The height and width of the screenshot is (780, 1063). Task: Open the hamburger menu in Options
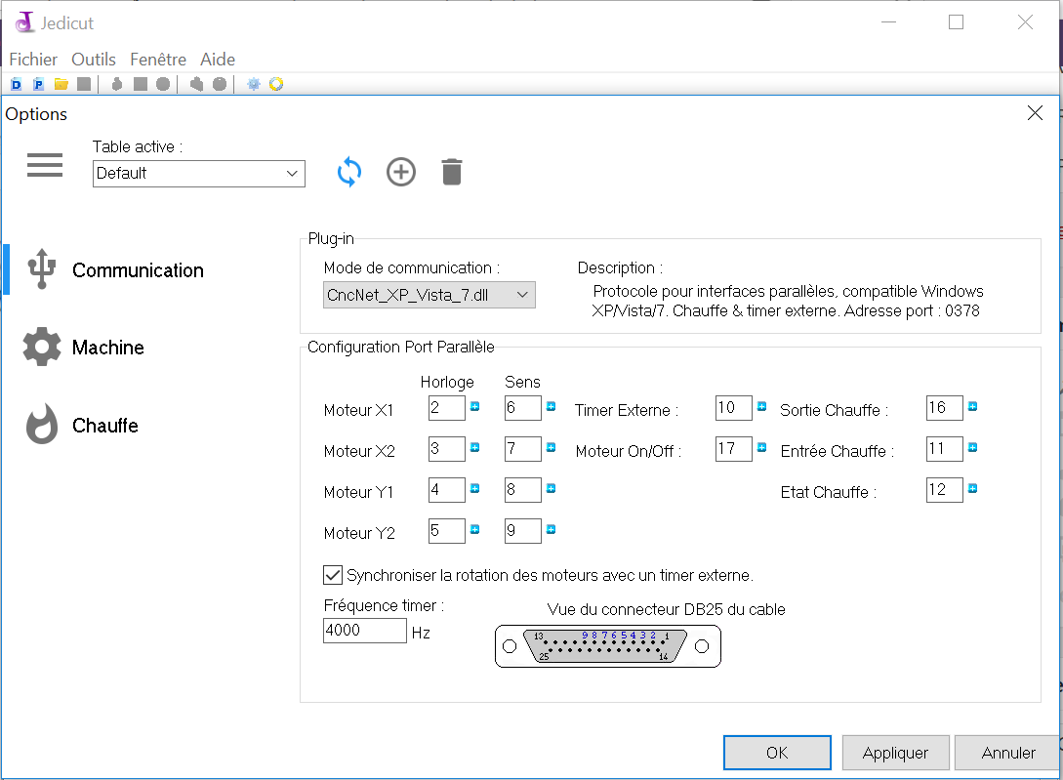click(x=45, y=166)
